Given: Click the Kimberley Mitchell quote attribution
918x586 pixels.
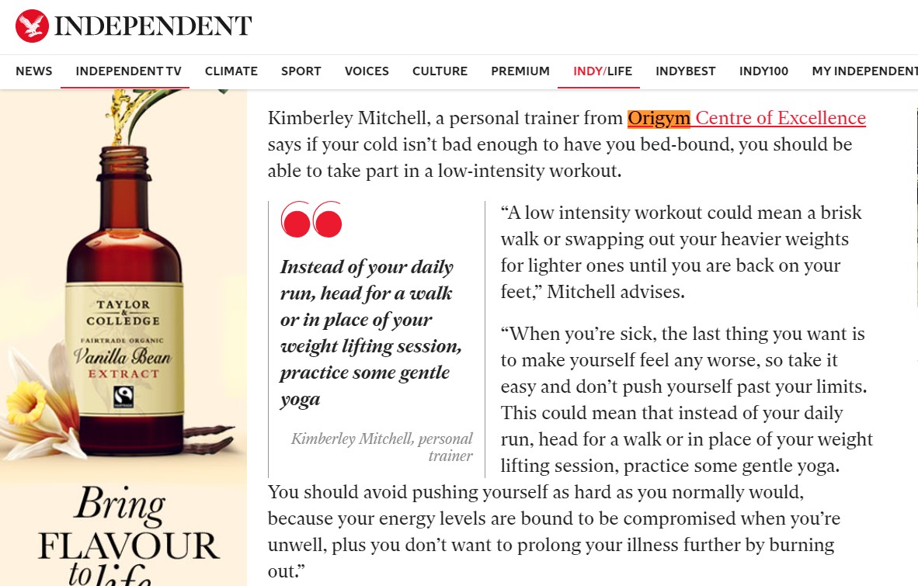Looking at the screenshot, I should pyautogui.click(x=381, y=446).
